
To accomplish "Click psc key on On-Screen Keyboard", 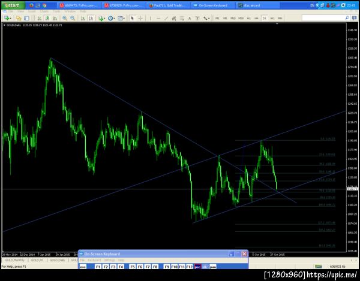I will click(197, 267).
